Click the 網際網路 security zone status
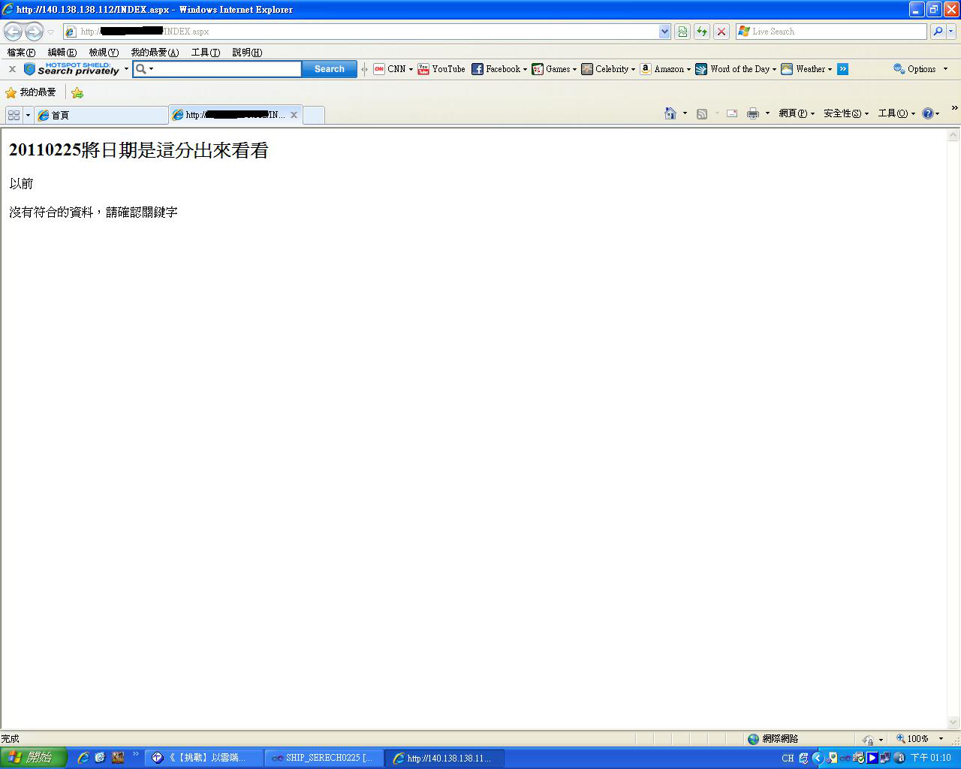The height and width of the screenshot is (769, 961). 773,739
